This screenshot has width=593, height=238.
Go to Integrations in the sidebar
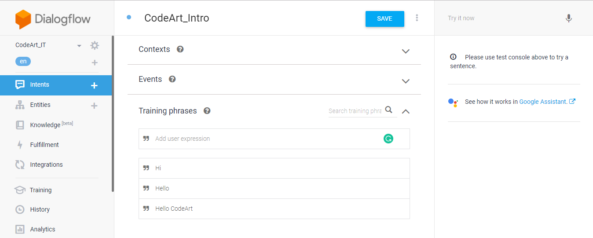(x=46, y=165)
